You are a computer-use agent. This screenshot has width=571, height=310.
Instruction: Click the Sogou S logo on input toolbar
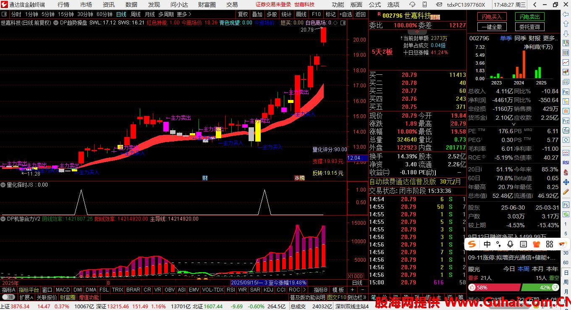[x=472, y=244]
